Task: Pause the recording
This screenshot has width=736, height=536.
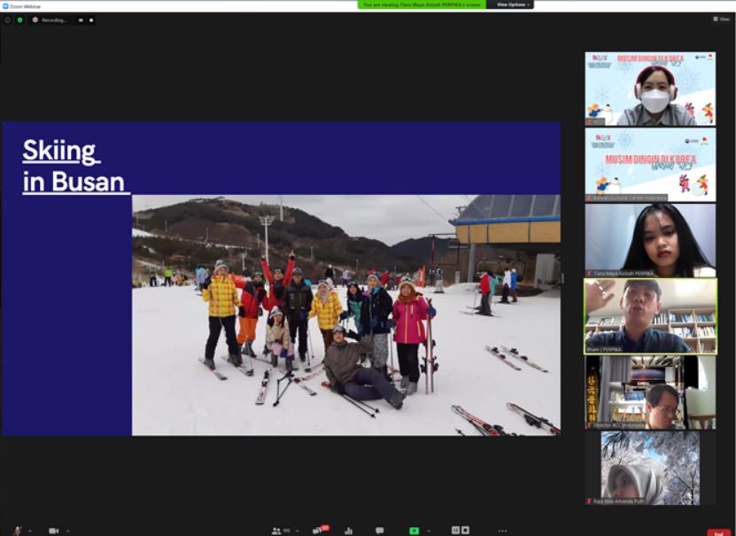Action: (81, 19)
